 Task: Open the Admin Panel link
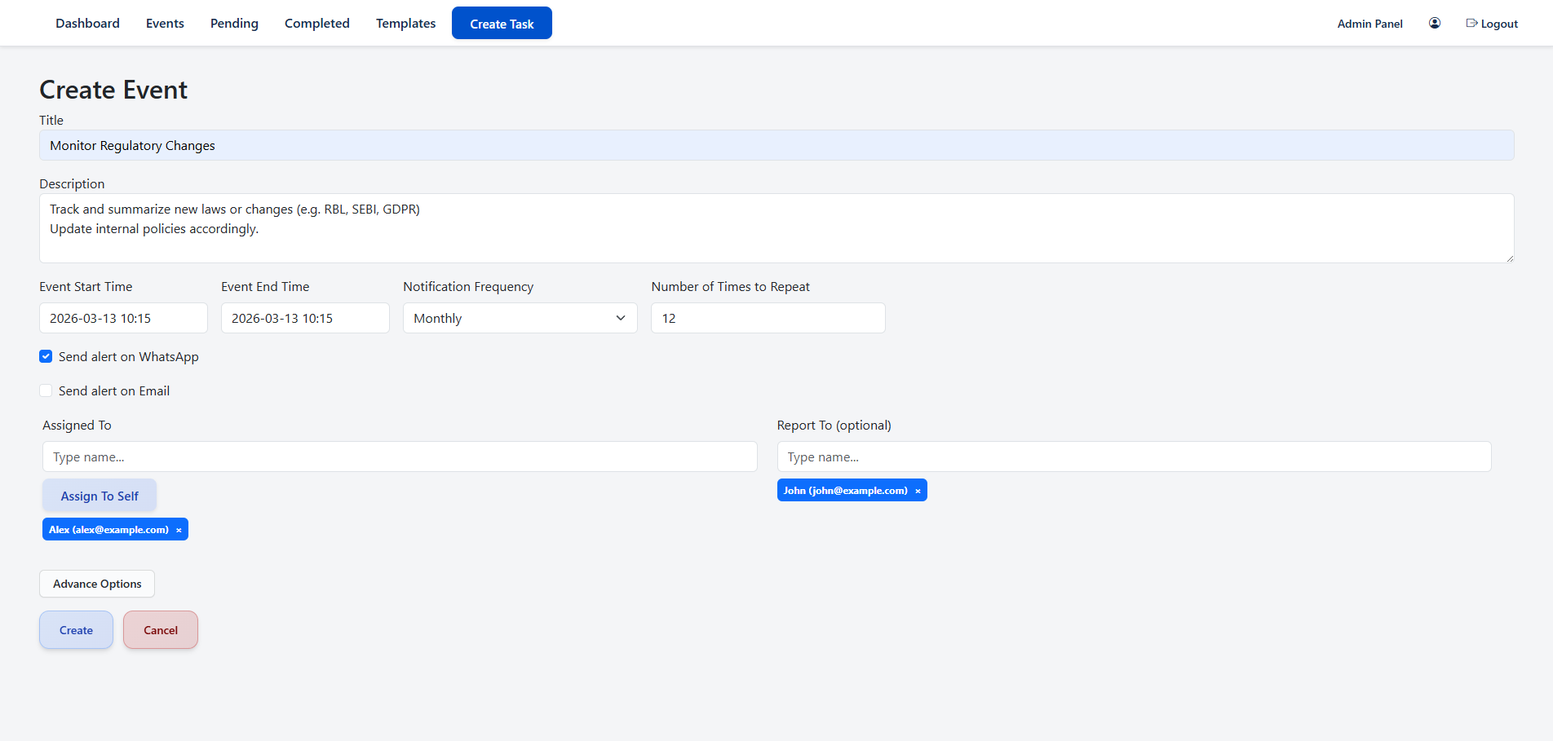pos(1369,23)
